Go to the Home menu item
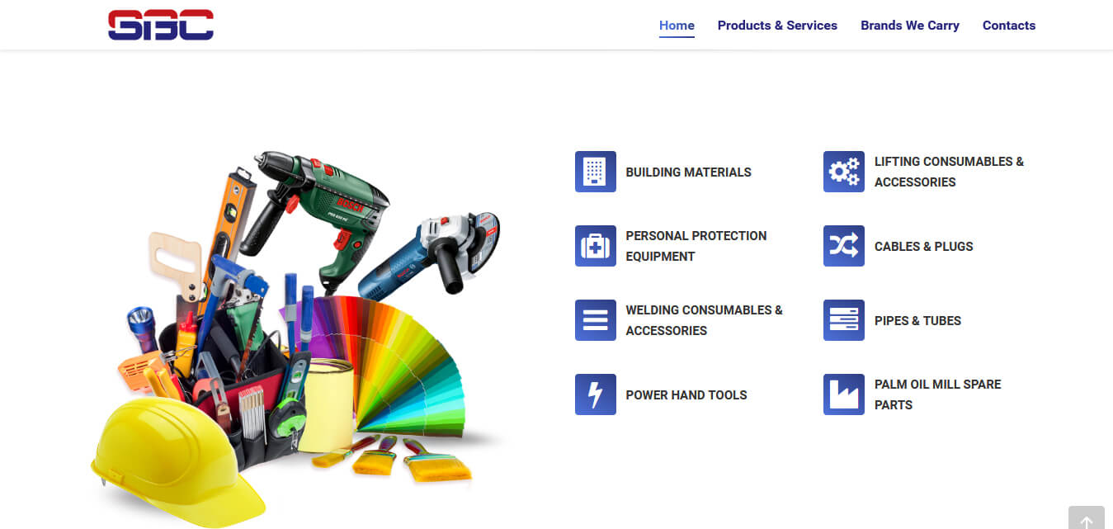1113x529 pixels. tap(677, 26)
